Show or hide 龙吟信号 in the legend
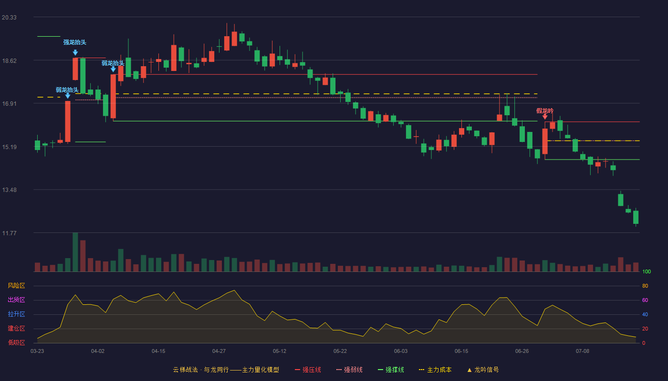Image resolution: width=668 pixels, height=381 pixels. [483, 370]
